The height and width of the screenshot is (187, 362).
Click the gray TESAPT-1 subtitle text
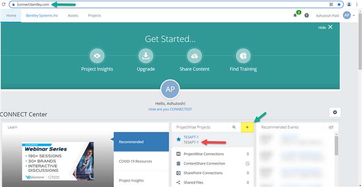191,143
